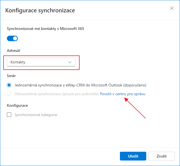The image size is (180, 166).
Task: Click the Synchronizovat kategorie label text
Action: click(36, 115)
